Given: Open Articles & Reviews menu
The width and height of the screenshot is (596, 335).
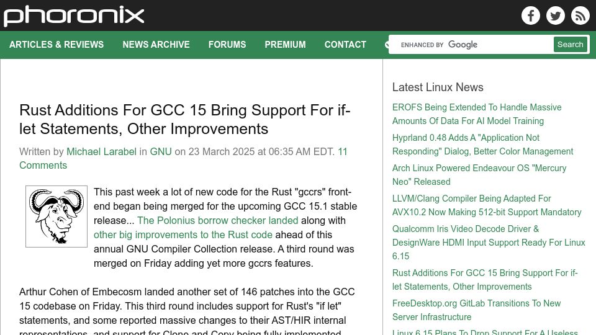Looking at the screenshot, I should pyautogui.click(x=56, y=45).
